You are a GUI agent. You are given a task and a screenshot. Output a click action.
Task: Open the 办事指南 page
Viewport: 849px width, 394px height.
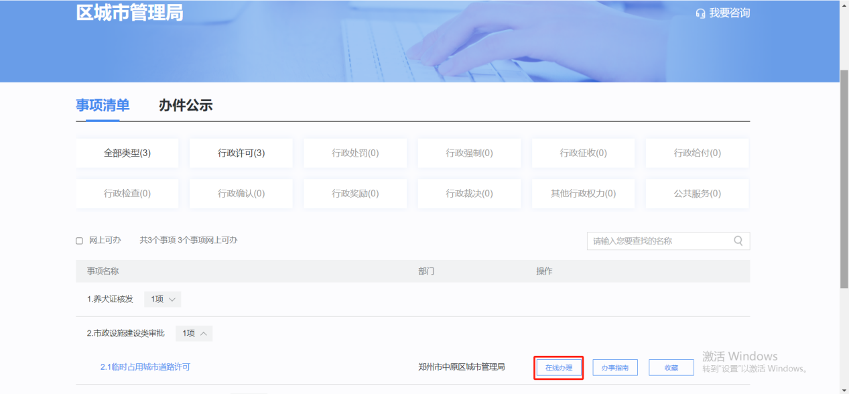(x=615, y=367)
